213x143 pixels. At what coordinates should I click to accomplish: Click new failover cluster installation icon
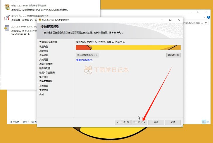pyautogui.click(x=7, y=7)
